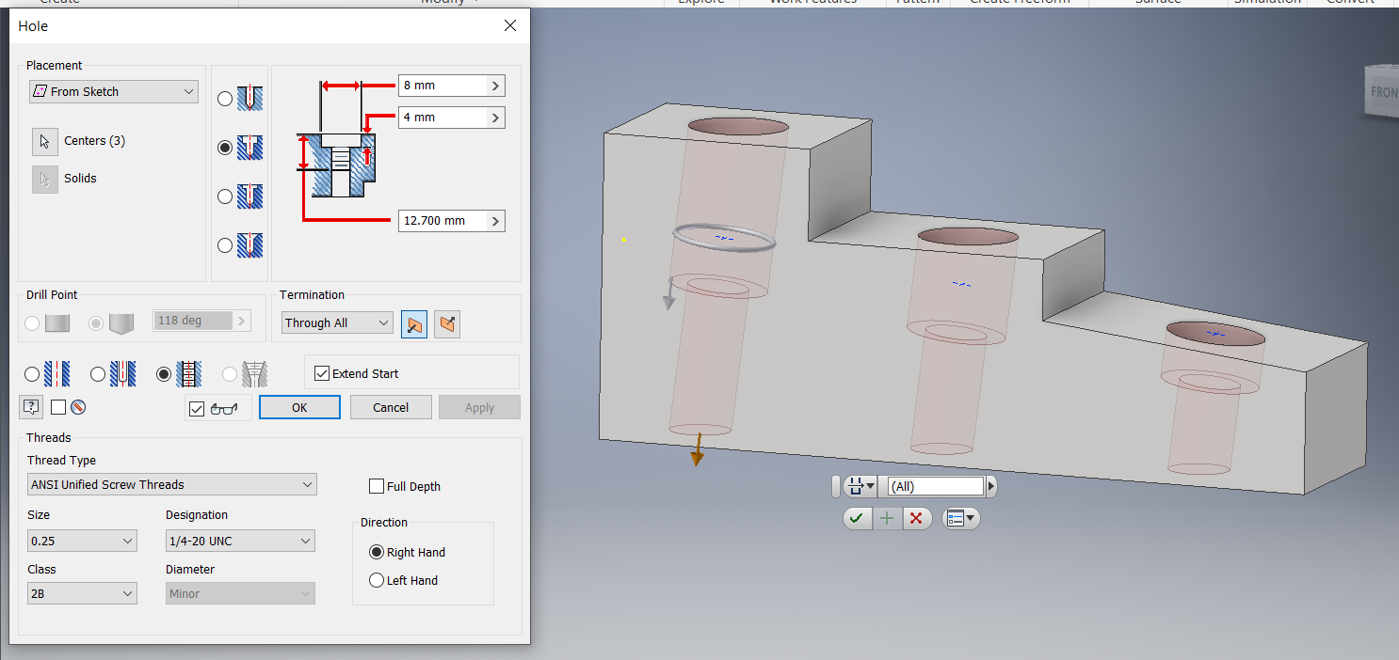Toggle the empty checkbox next to help icon
The width and height of the screenshot is (1399, 660).
pyautogui.click(x=58, y=407)
